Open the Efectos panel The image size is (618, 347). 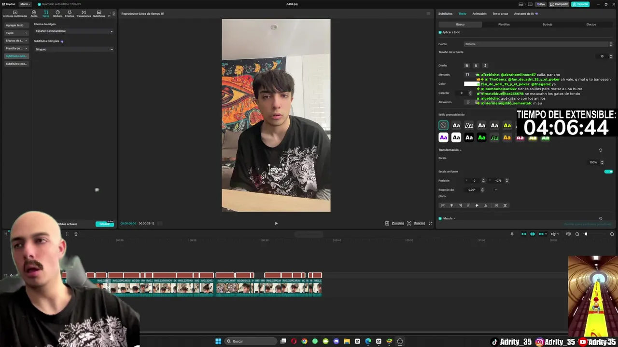coord(70,14)
